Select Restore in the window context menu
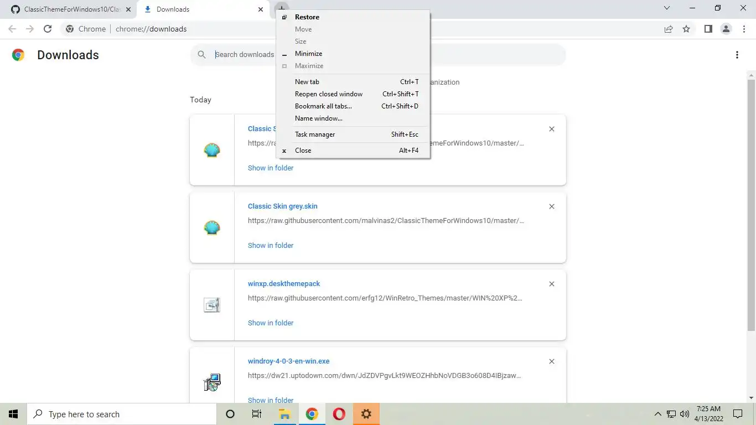Image resolution: width=756 pixels, height=425 pixels. 353,17
